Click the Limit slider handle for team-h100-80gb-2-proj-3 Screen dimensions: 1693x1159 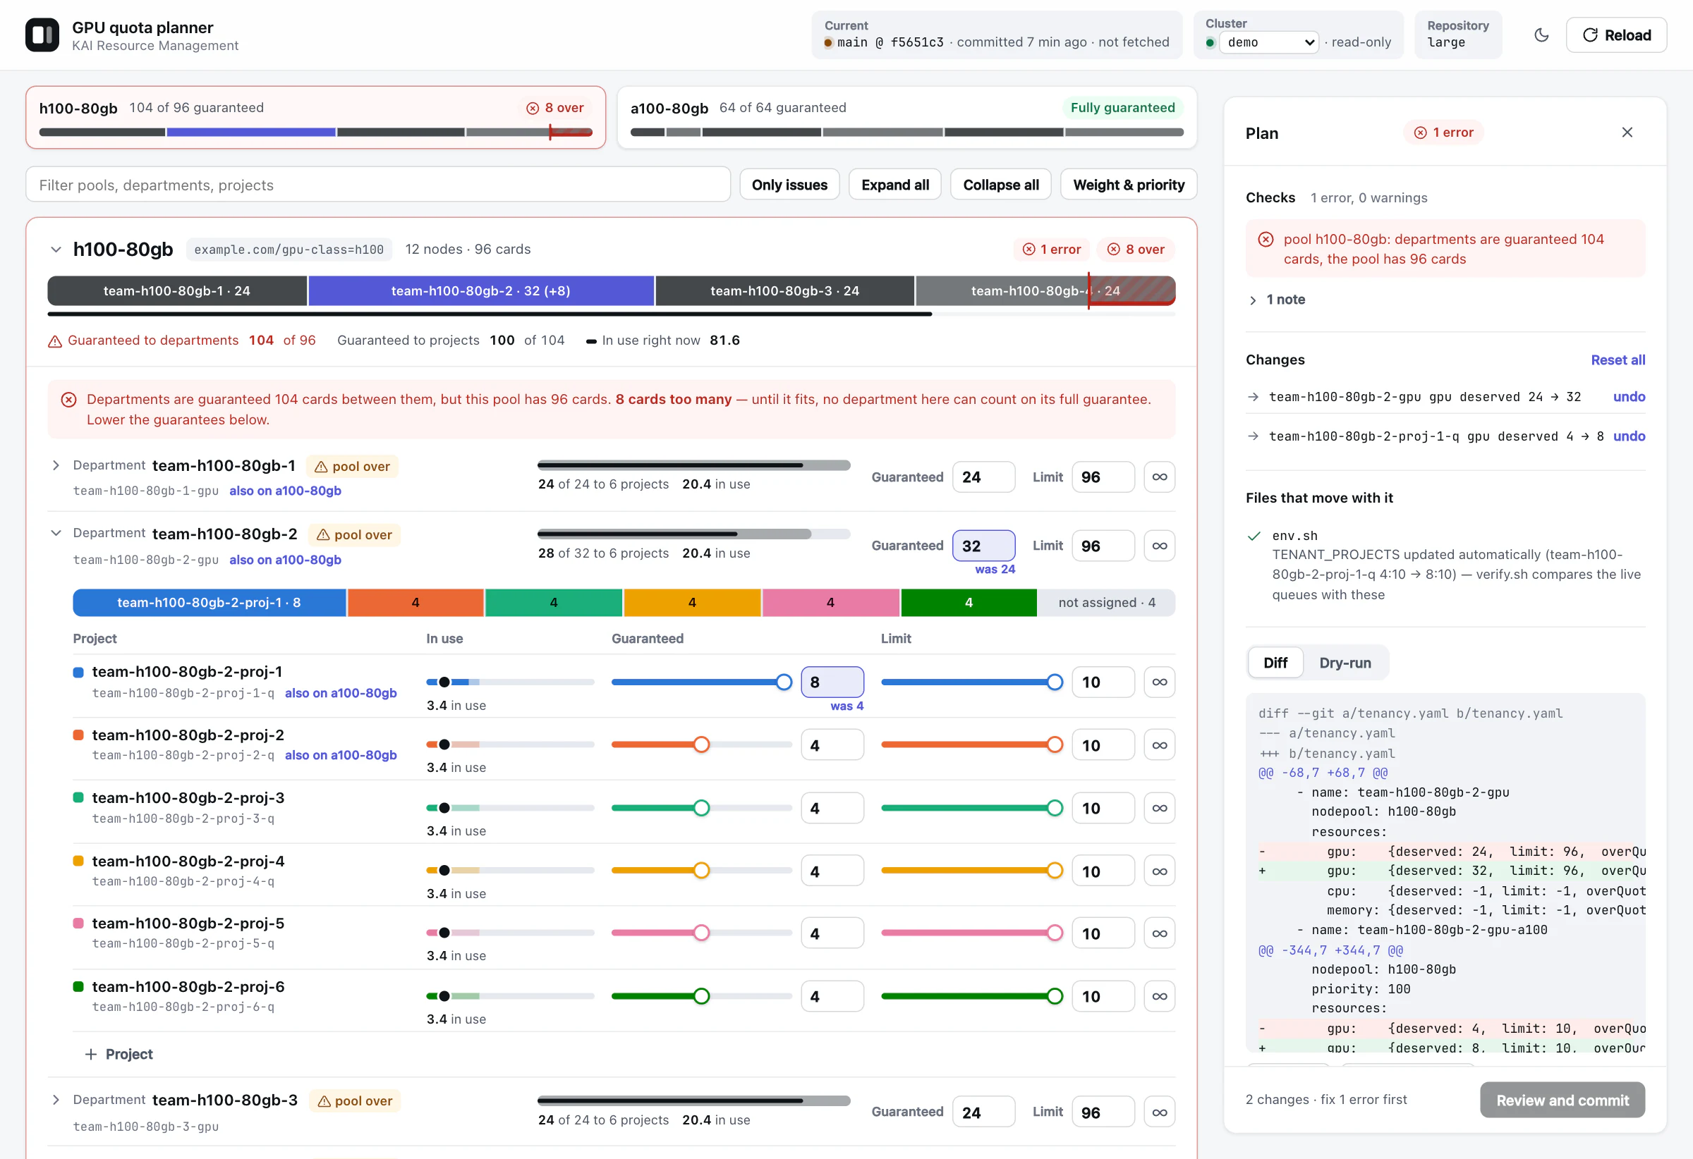[1054, 808]
